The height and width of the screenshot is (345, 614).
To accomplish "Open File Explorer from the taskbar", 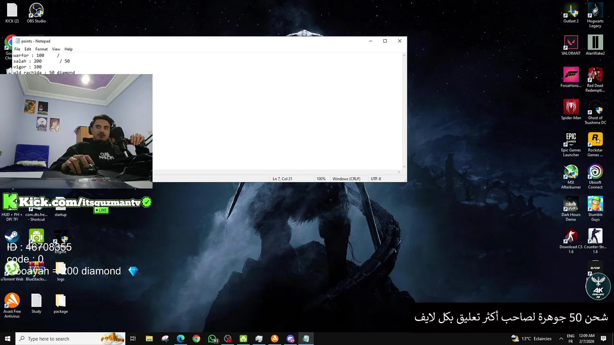I will (x=149, y=339).
